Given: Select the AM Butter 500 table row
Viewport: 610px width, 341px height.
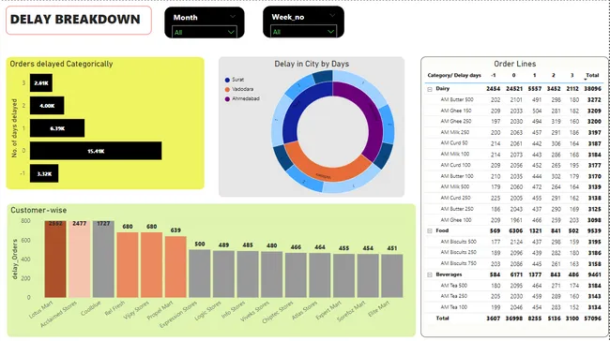Looking at the screenshot, I should coord(514,100).
